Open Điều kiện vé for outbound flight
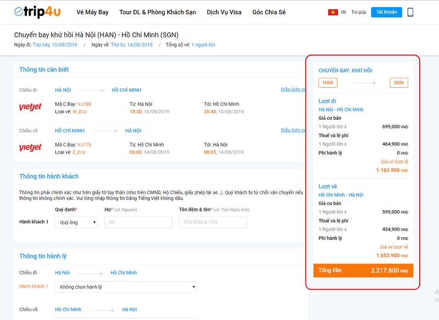 coord(293,89)
